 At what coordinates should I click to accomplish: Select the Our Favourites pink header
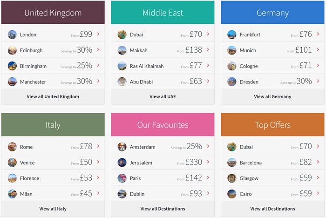(x=163, y=124)
